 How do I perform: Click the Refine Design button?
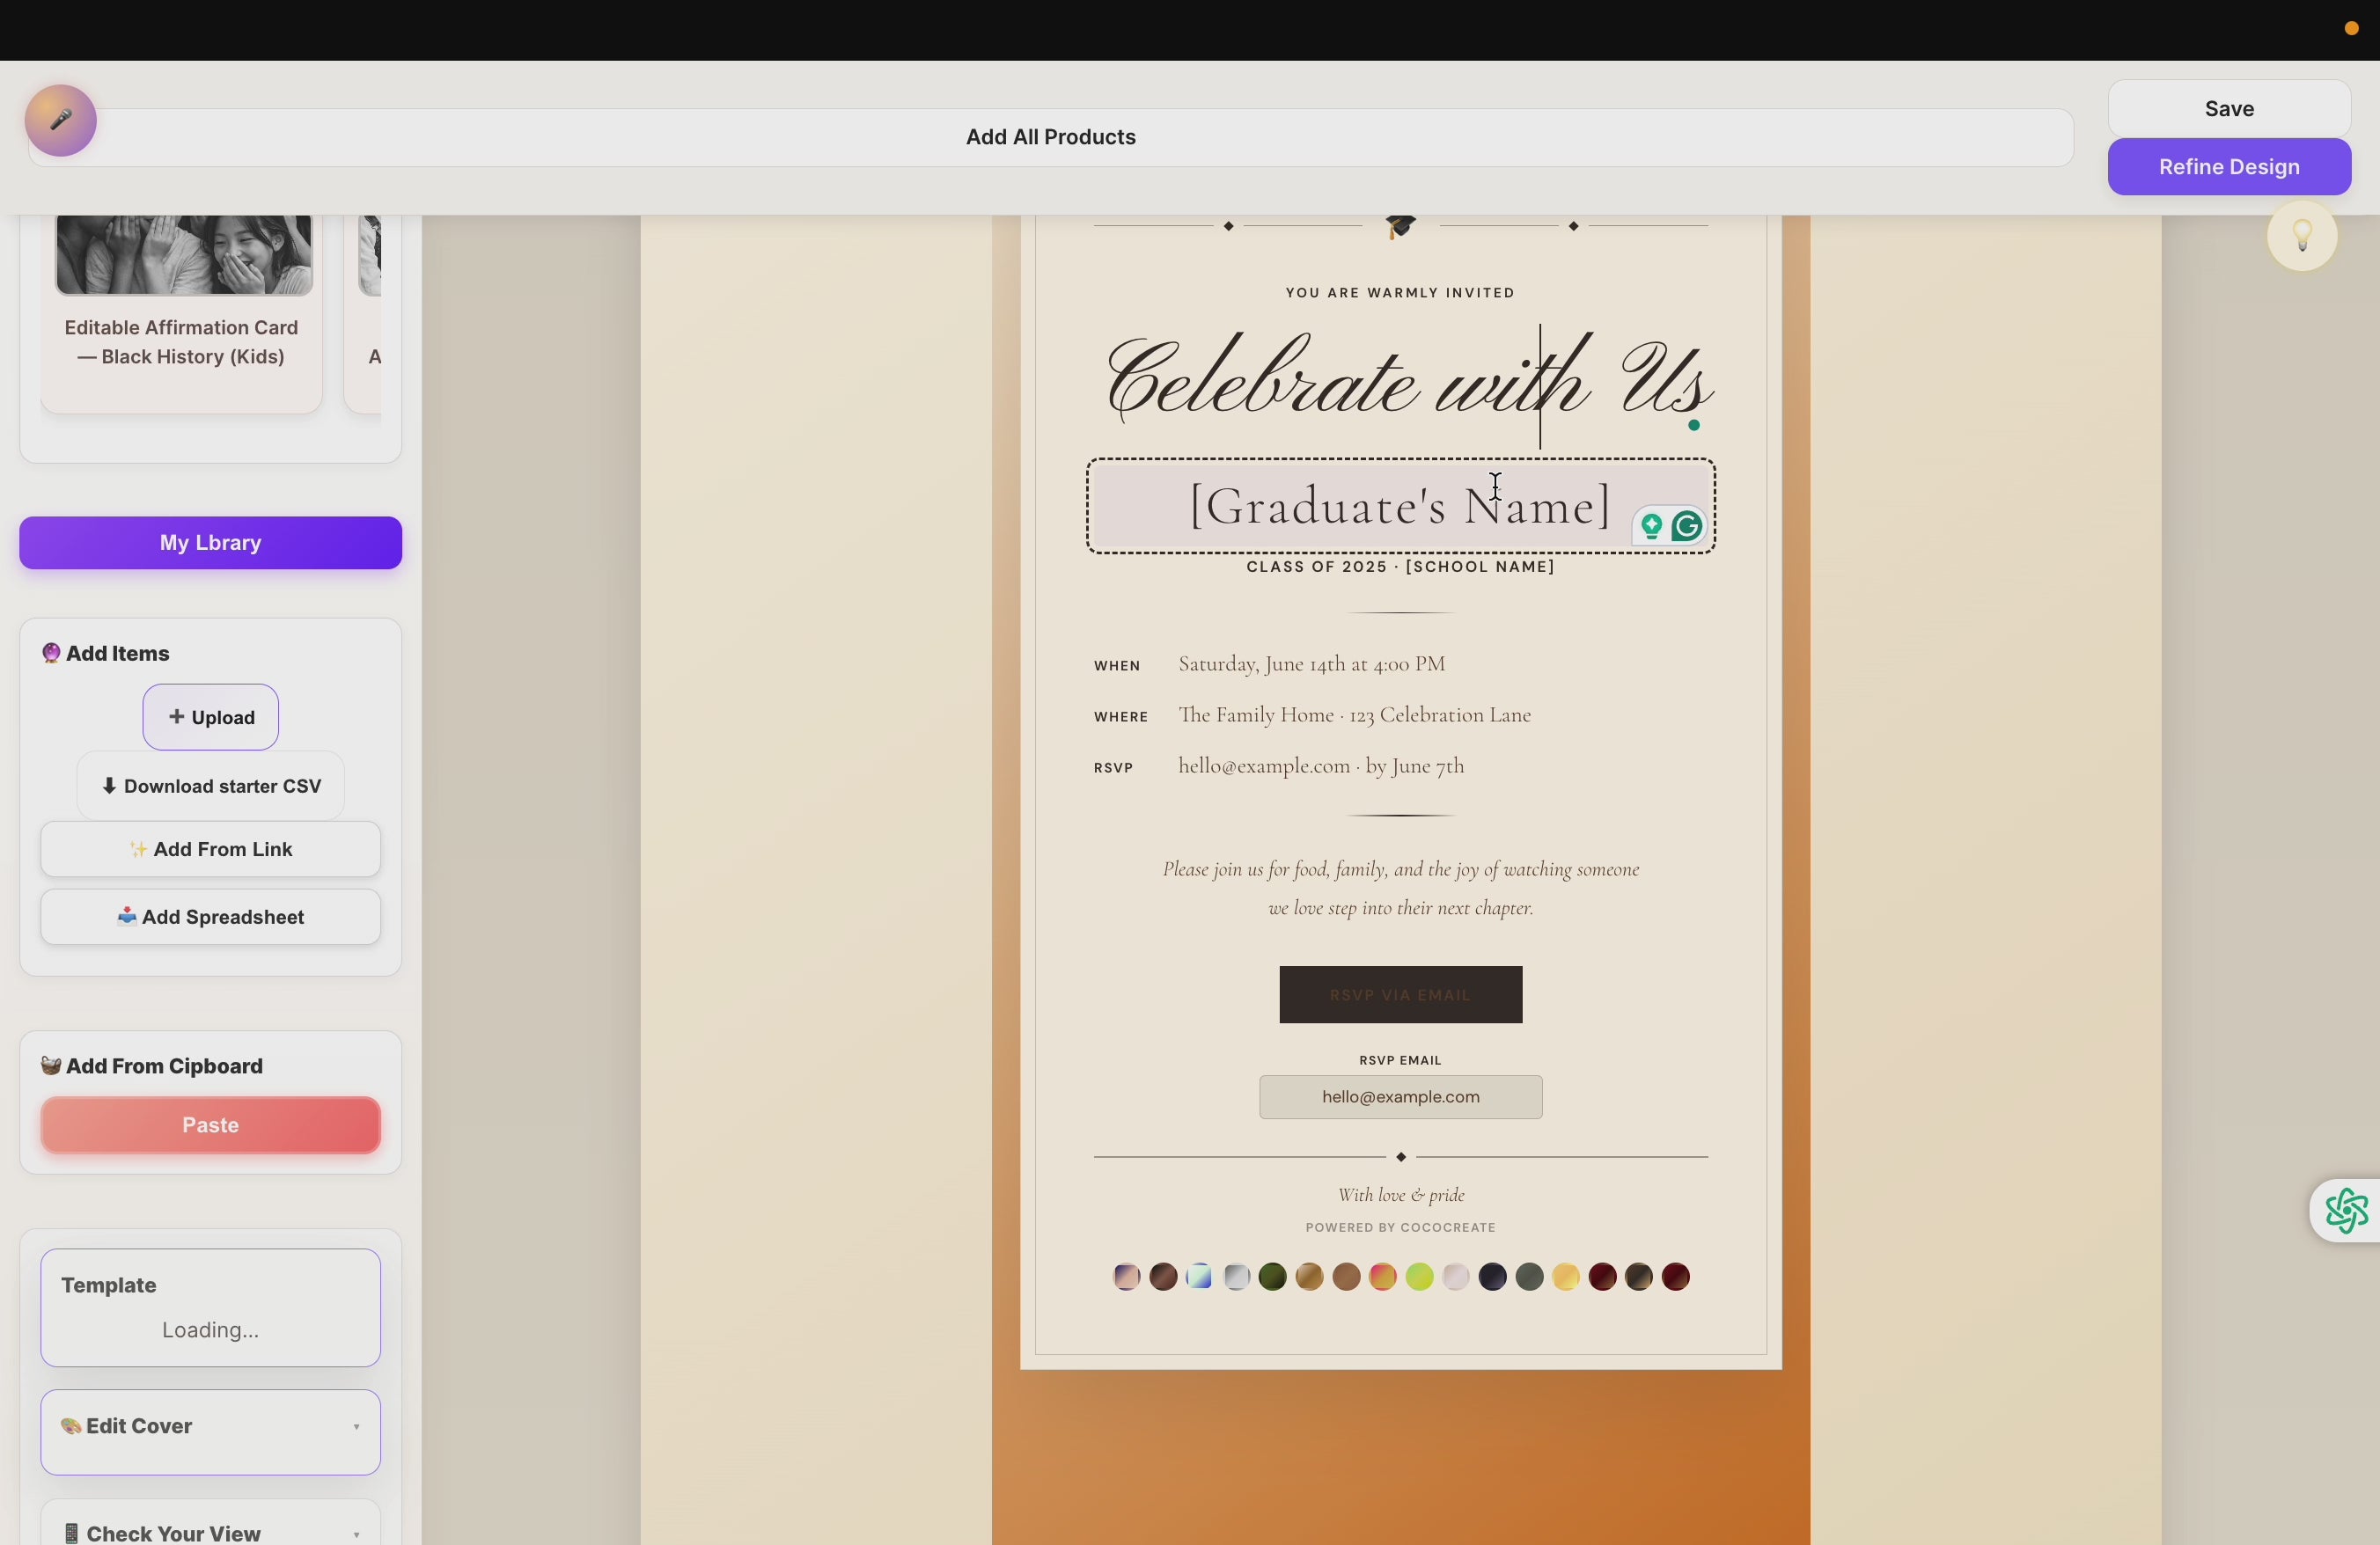click(2229, 166)
